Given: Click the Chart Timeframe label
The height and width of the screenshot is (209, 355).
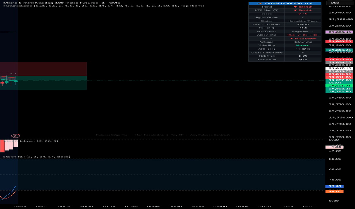Looking at the screenshot, I should coord(267,52).
